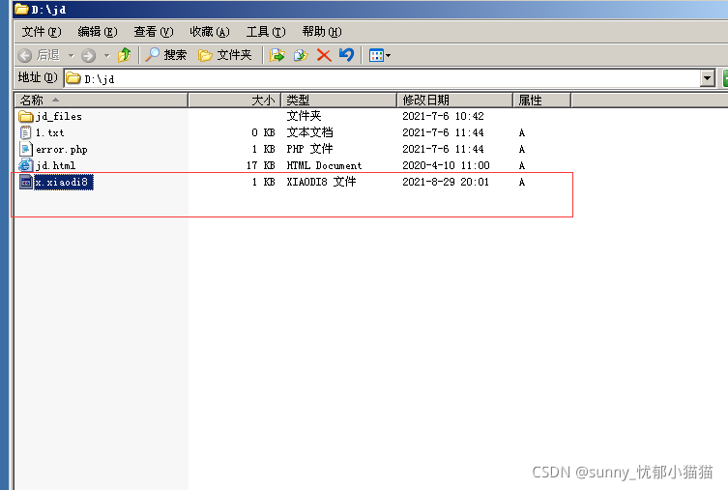Click the Undo toolbar icon
Screen dimensions: 728x490
[346, 55]
